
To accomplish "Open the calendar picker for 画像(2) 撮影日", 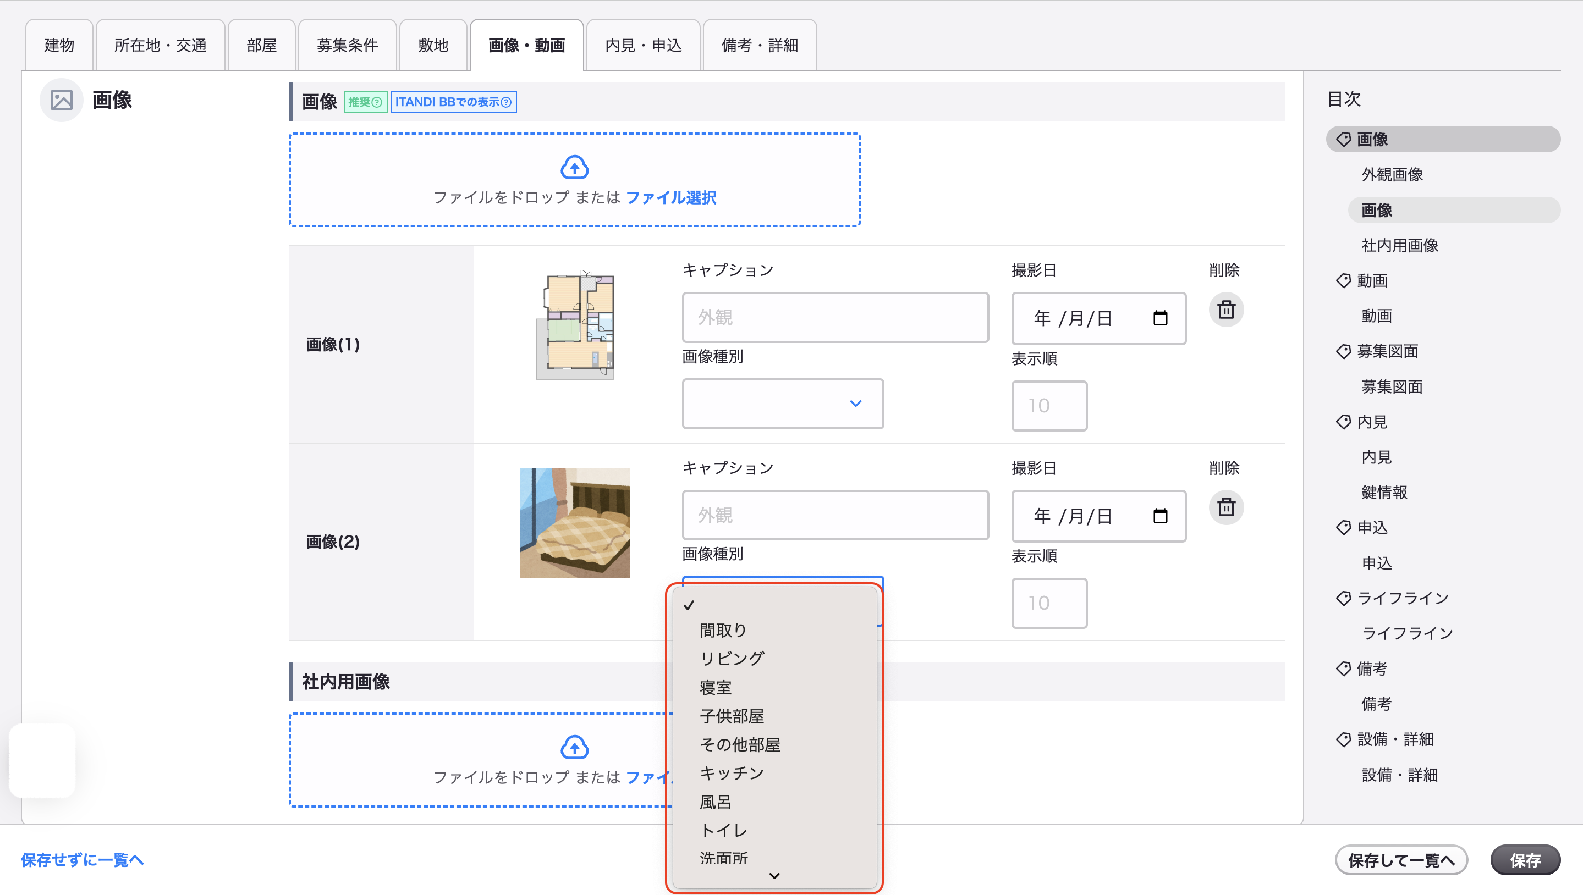I will click(x=1160, y=516).
